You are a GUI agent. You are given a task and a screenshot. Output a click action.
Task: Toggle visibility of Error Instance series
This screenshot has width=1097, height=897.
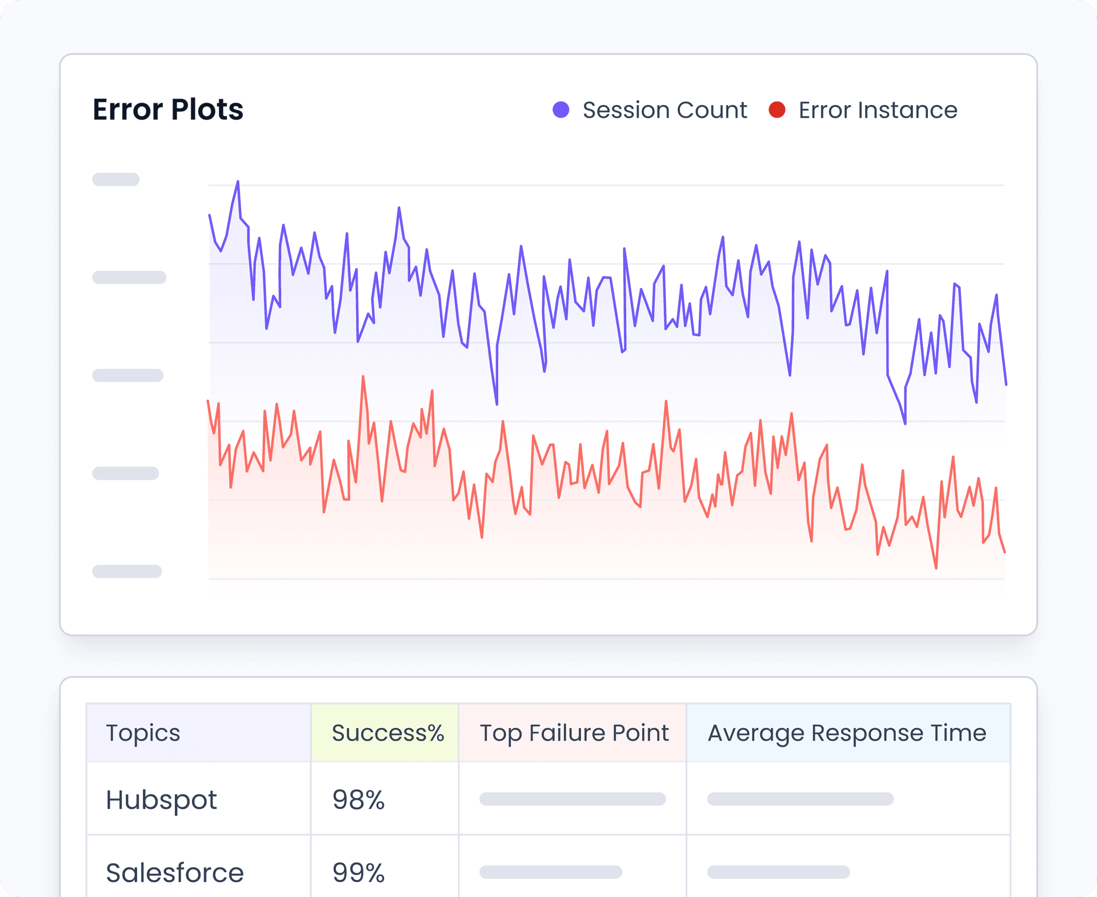click(878, 110)
